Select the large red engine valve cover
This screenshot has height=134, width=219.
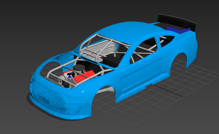coord(83,76)
